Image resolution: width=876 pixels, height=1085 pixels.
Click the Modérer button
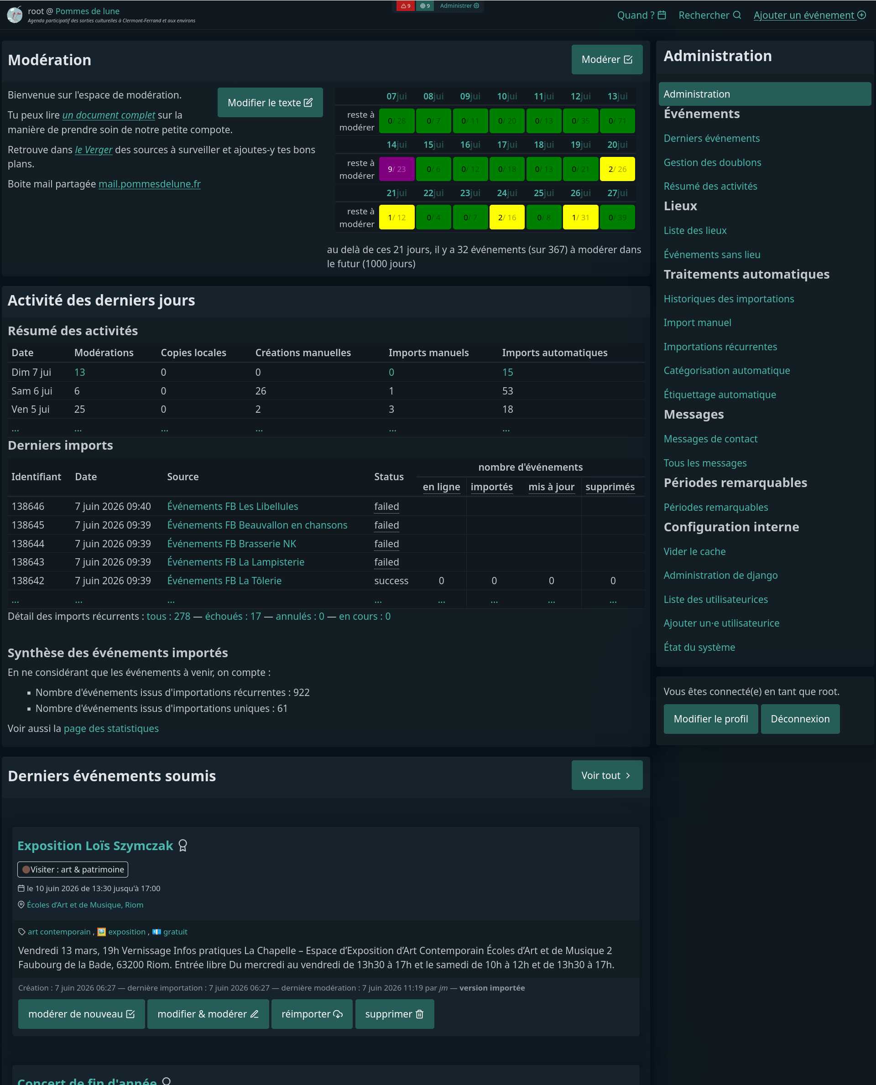point(606,60)
